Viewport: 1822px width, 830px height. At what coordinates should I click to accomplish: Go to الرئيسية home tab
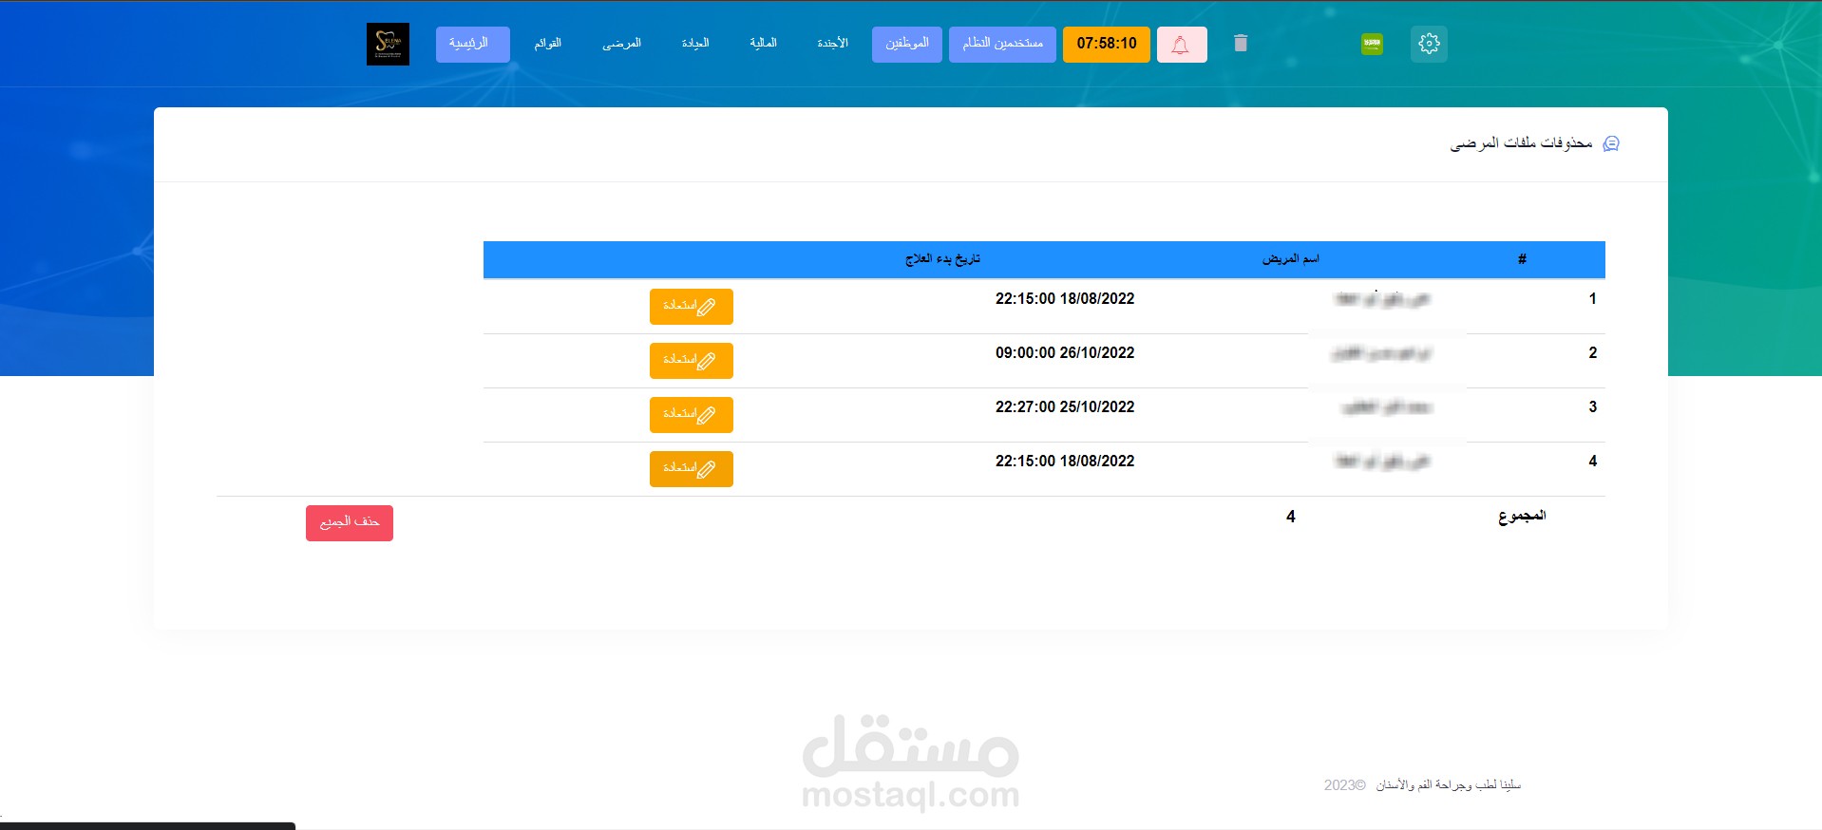point(473,45)
